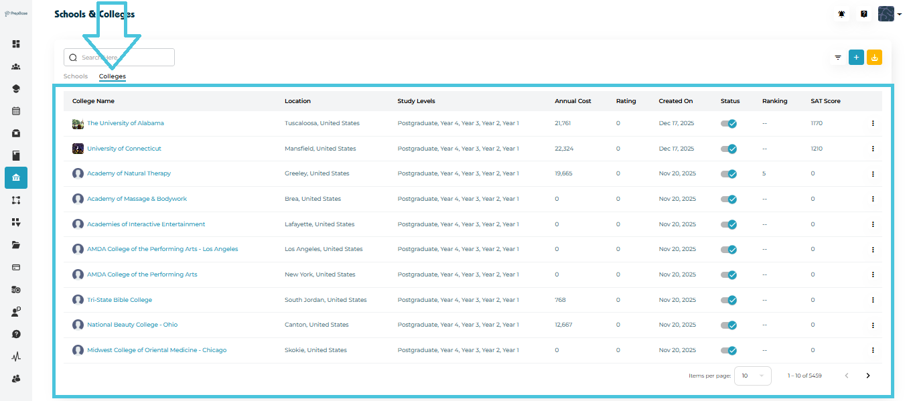The width and height of the screenshot is (911, 401).
Task: Click the search input field
Action: (x=124, y=58)
